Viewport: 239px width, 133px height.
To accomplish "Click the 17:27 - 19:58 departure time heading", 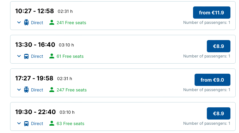I will (x=34, y=78).
